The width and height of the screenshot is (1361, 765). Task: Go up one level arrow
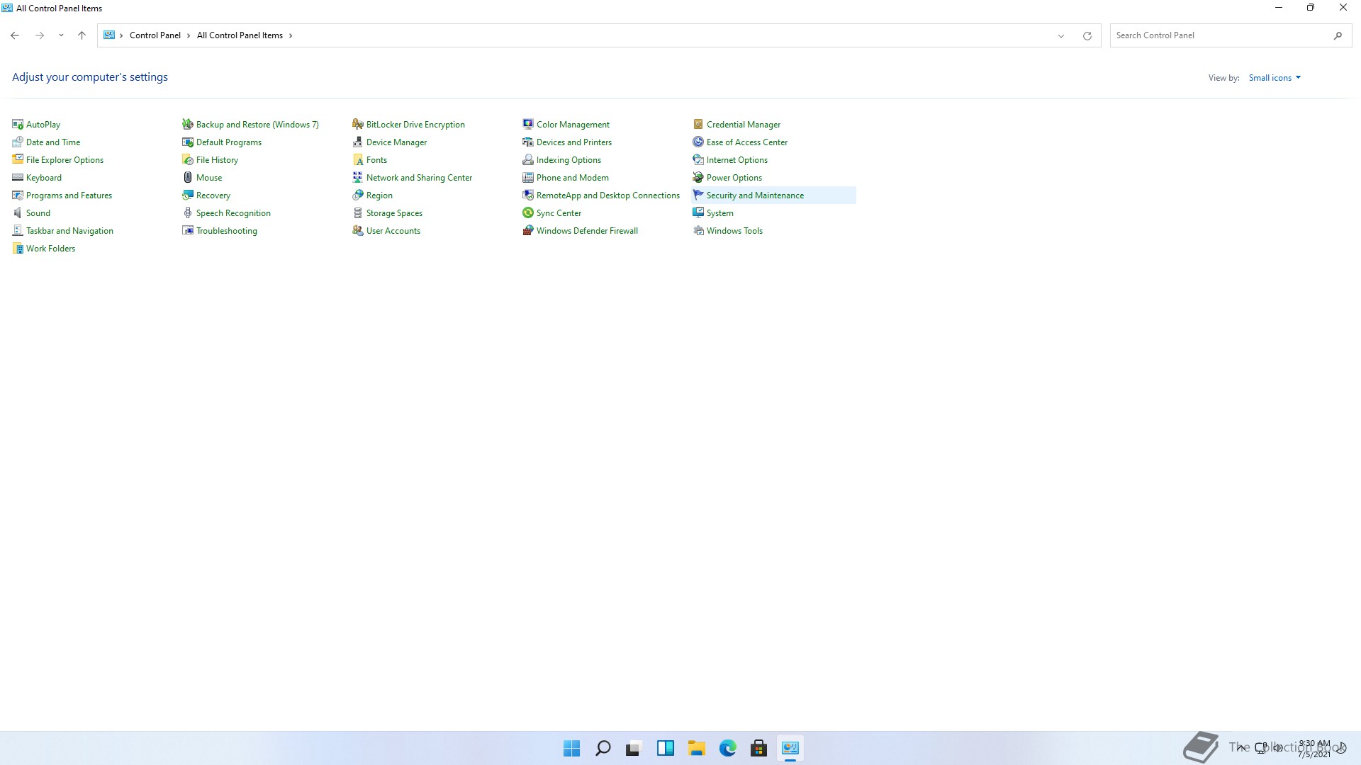point(82,35)
